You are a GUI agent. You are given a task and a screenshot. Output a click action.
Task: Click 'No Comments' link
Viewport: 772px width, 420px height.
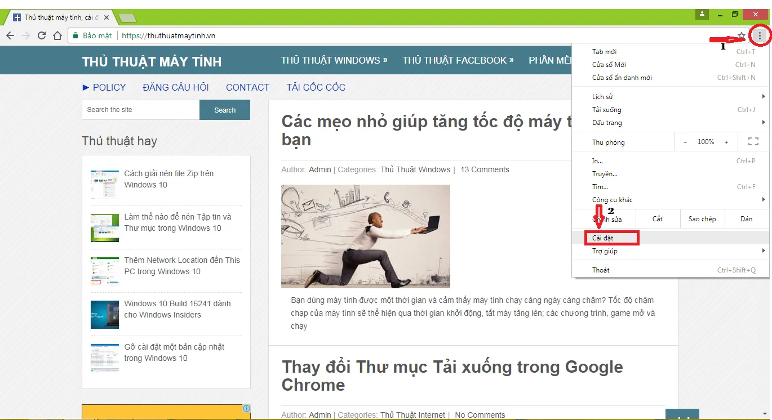coord(480,415)
